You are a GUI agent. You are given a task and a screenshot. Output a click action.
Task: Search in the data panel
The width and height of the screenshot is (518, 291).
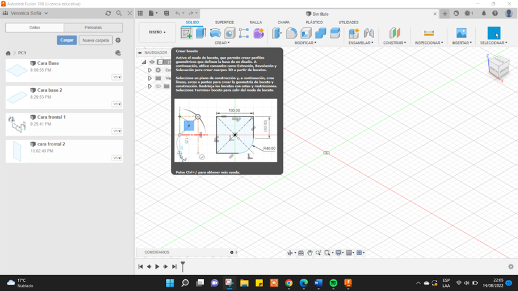point(119,13)
